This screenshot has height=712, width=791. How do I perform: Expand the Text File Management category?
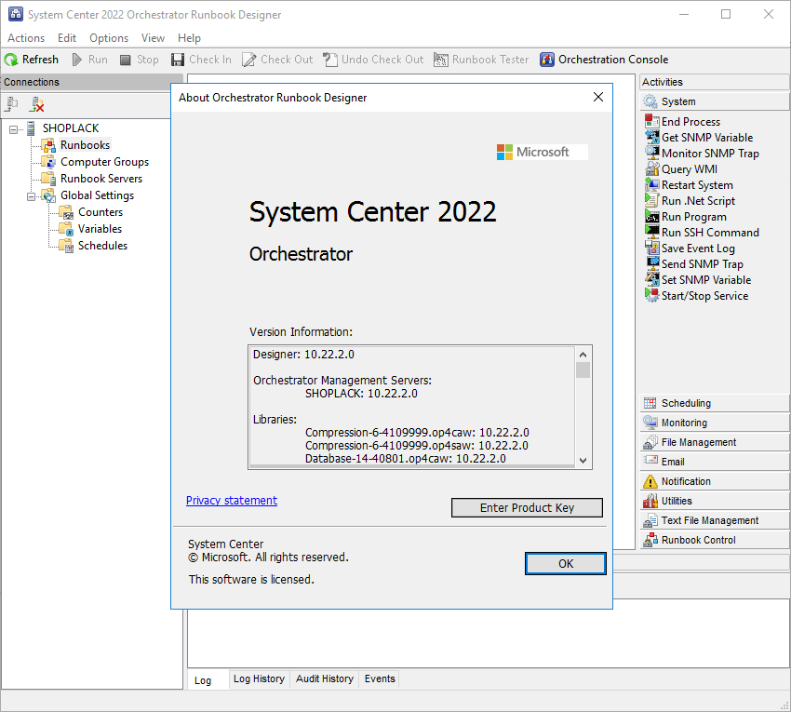(x=714, y=520)
